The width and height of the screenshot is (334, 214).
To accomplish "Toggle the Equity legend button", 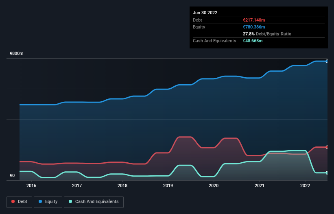I will coord(48,202).
